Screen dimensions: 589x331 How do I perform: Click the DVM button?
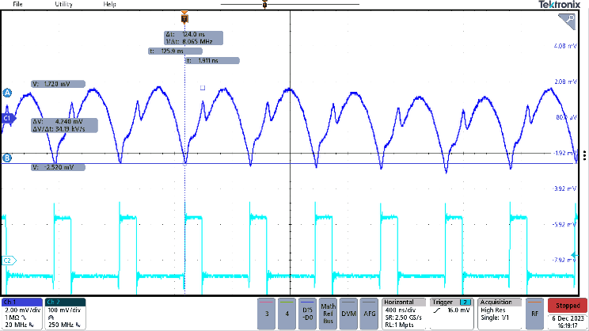(x=348, y=314)
